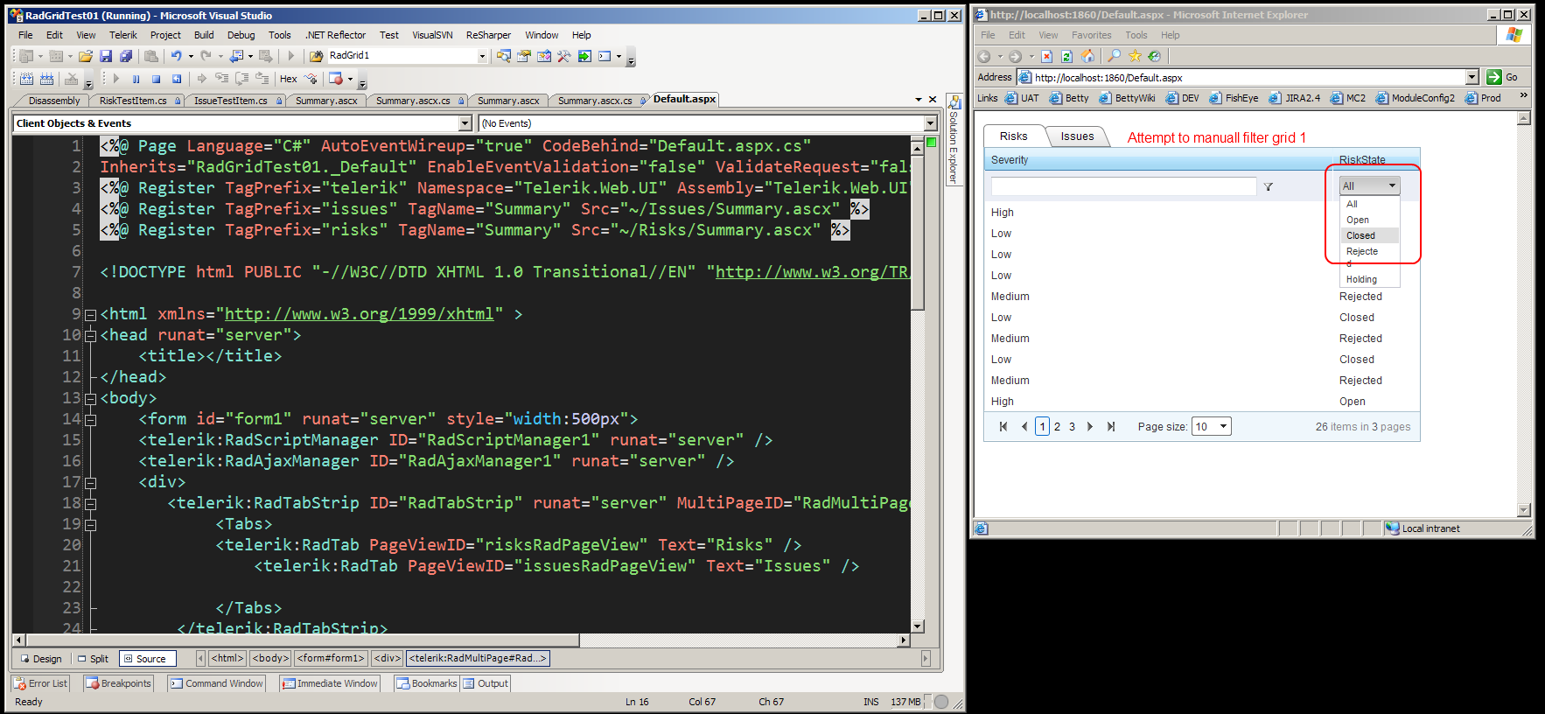Open the Telerik menu in Visual Studio

click(x=122, y=35)
